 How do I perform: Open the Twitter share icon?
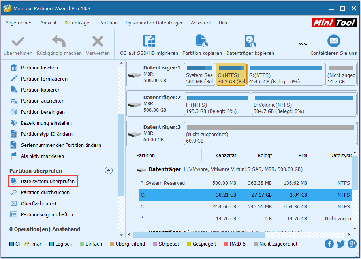point(341,244)
